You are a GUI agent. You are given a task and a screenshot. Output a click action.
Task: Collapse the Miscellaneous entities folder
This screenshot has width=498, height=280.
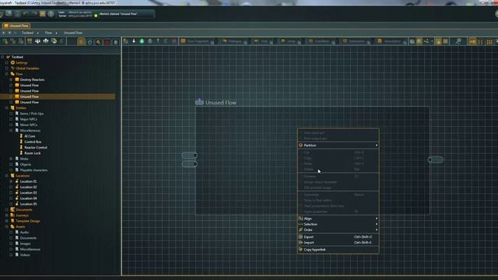(x=11, y=131)
